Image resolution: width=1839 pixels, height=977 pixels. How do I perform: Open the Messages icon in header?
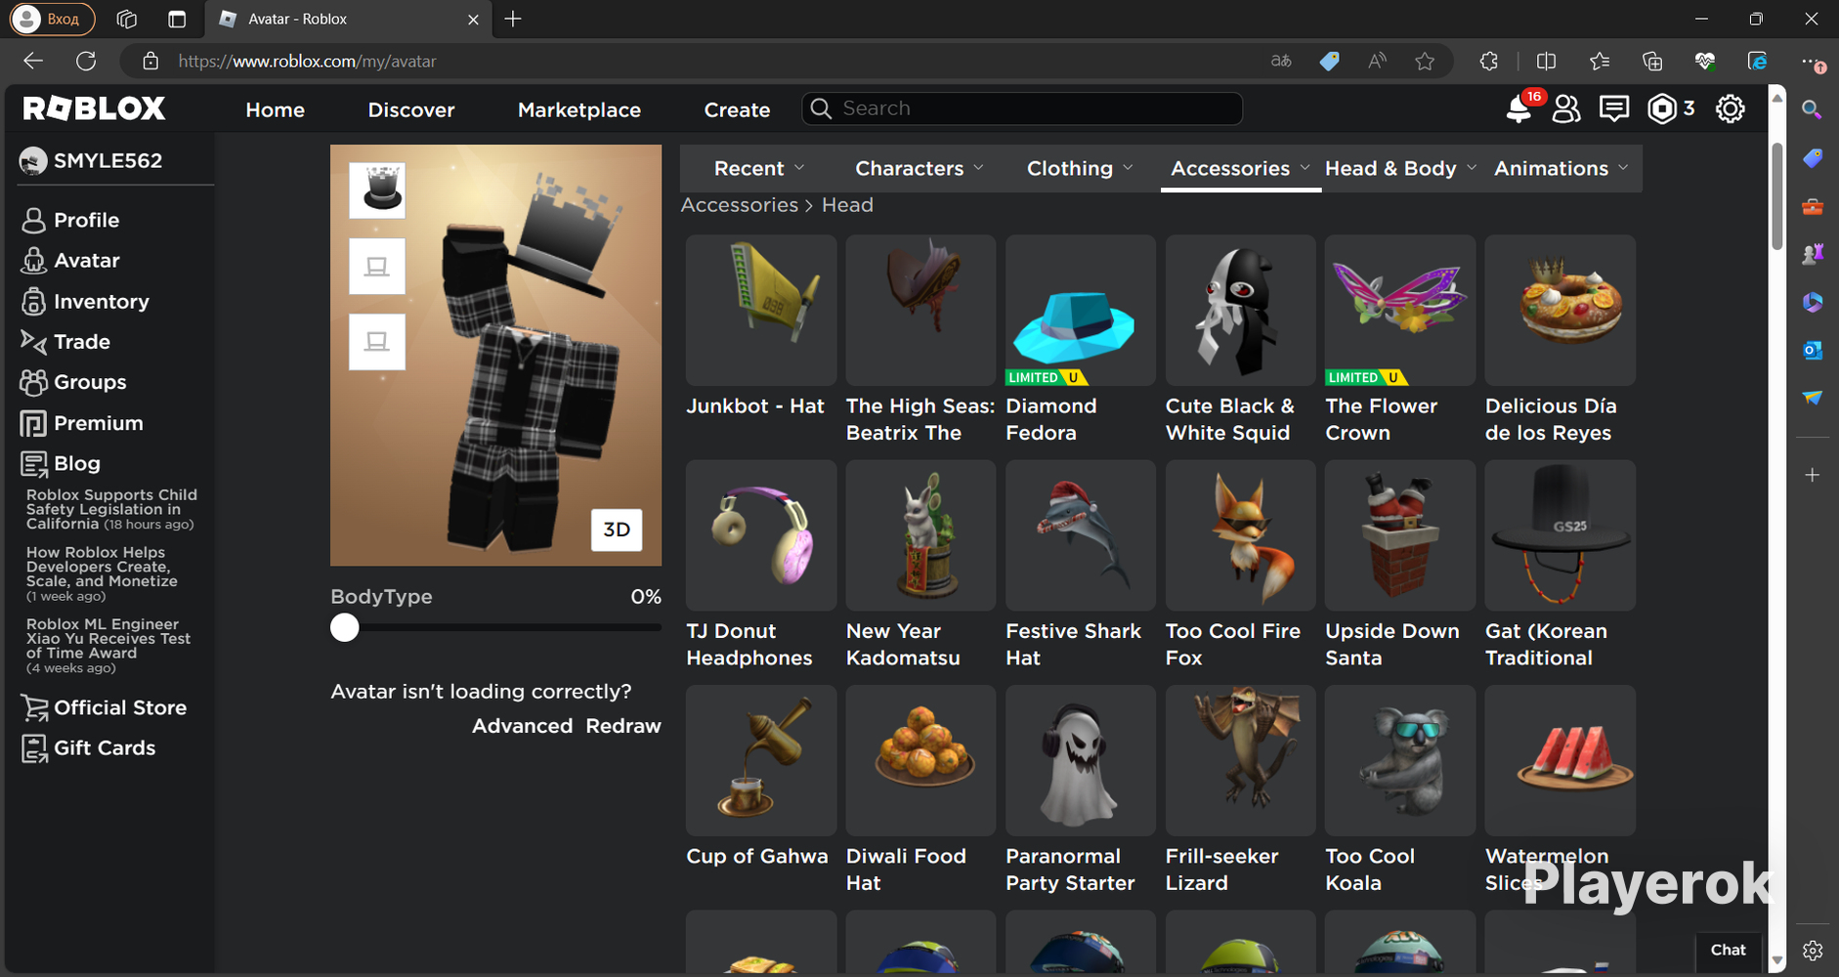1614,108
